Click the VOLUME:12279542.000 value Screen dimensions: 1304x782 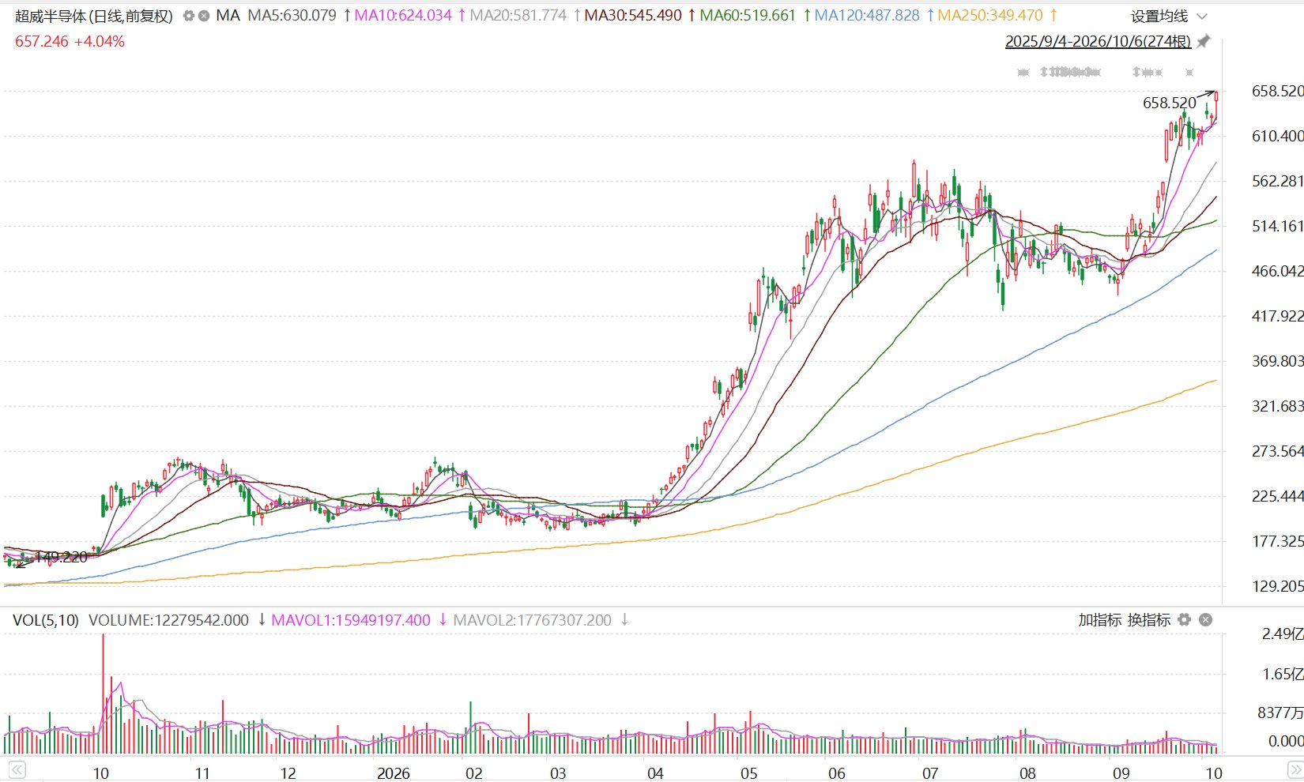click(x=168, y=620)
